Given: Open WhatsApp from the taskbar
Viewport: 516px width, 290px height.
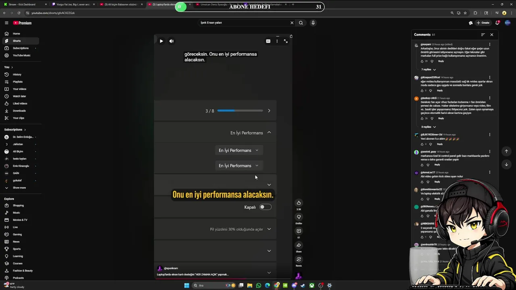Looking at the screenshot, I should coord(258,286).
